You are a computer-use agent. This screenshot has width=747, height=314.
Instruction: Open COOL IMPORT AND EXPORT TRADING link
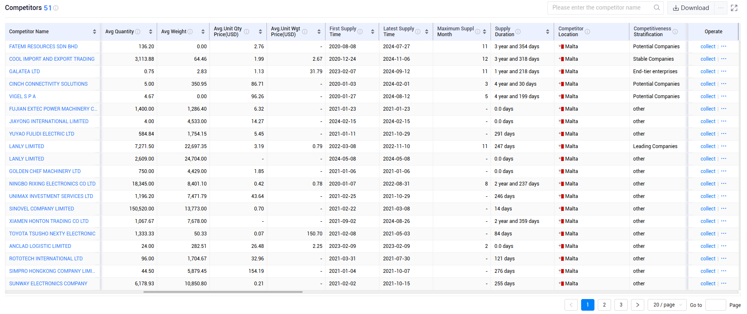(52, 59)
